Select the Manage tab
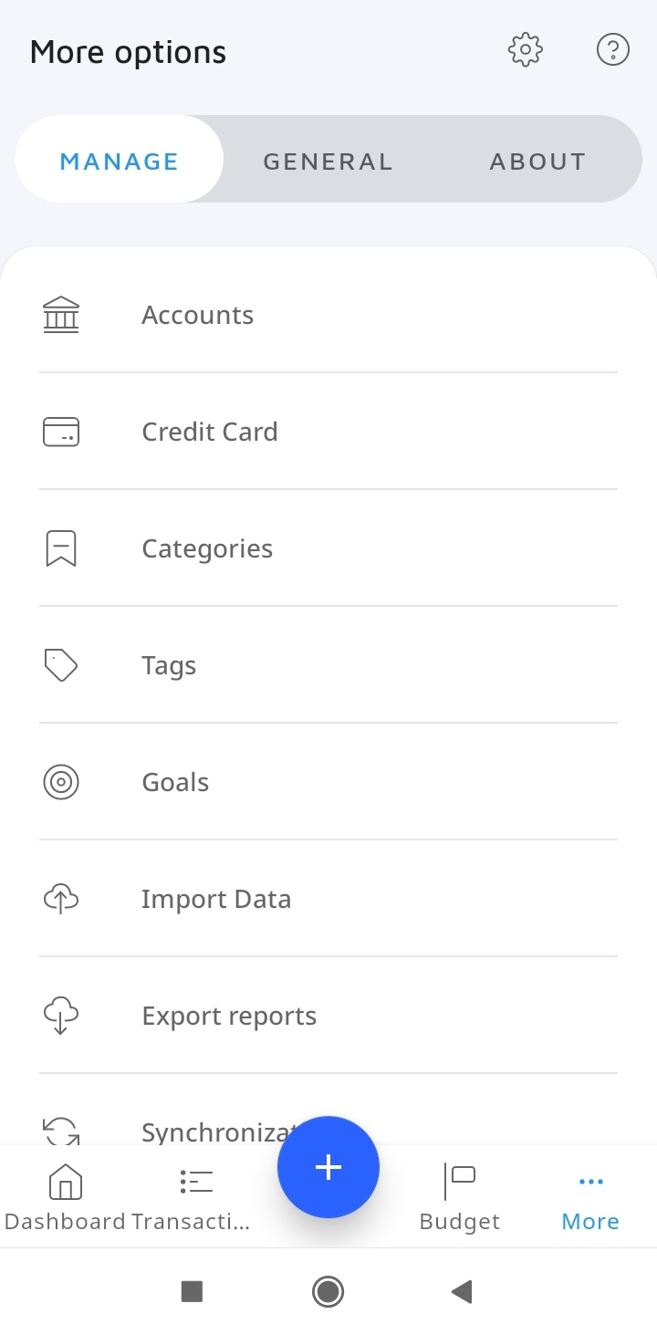The image size is (657, 1335). 120,162
